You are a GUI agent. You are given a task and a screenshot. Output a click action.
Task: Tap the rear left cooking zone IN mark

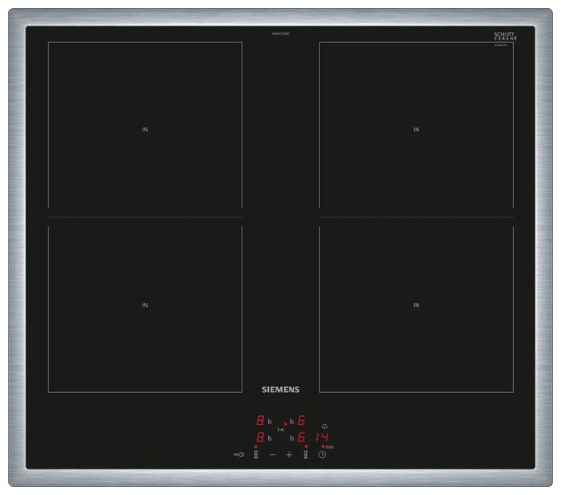[x=145, y=129]
